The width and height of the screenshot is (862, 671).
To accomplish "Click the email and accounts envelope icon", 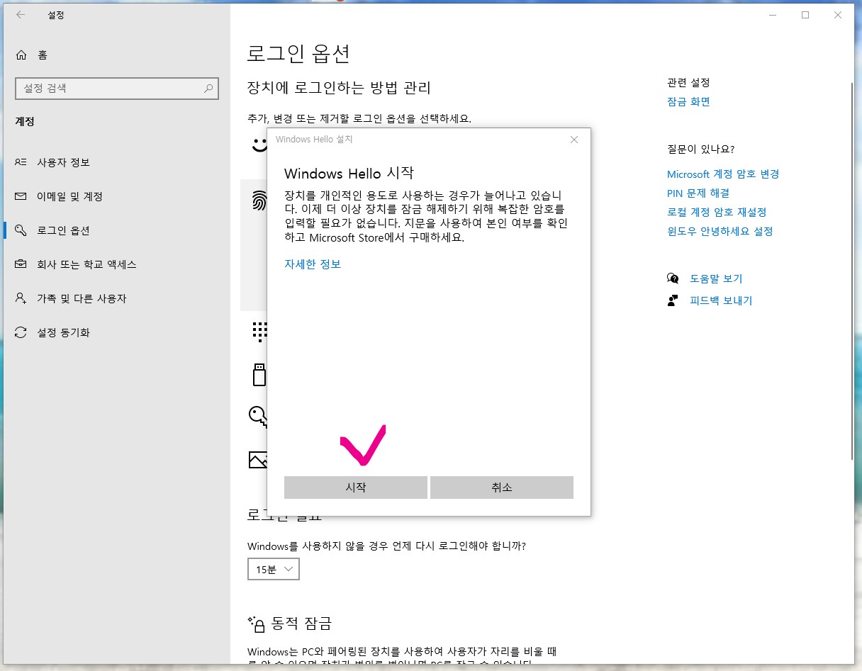I will 21,196.
